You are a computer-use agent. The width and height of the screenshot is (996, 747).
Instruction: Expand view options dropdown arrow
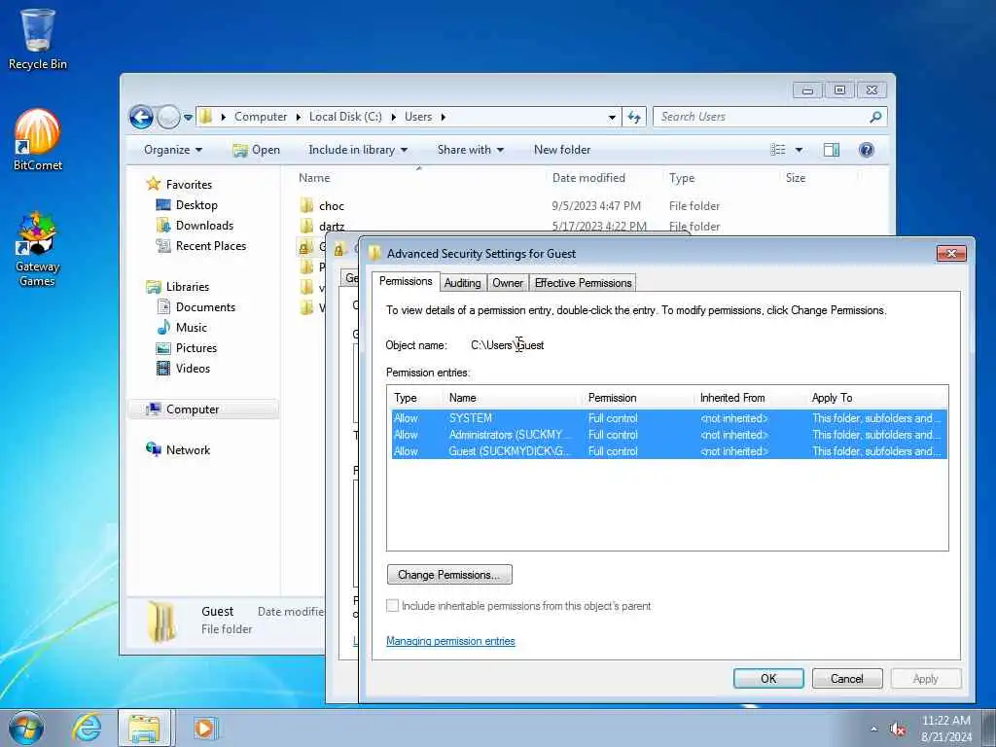(800, 150)
